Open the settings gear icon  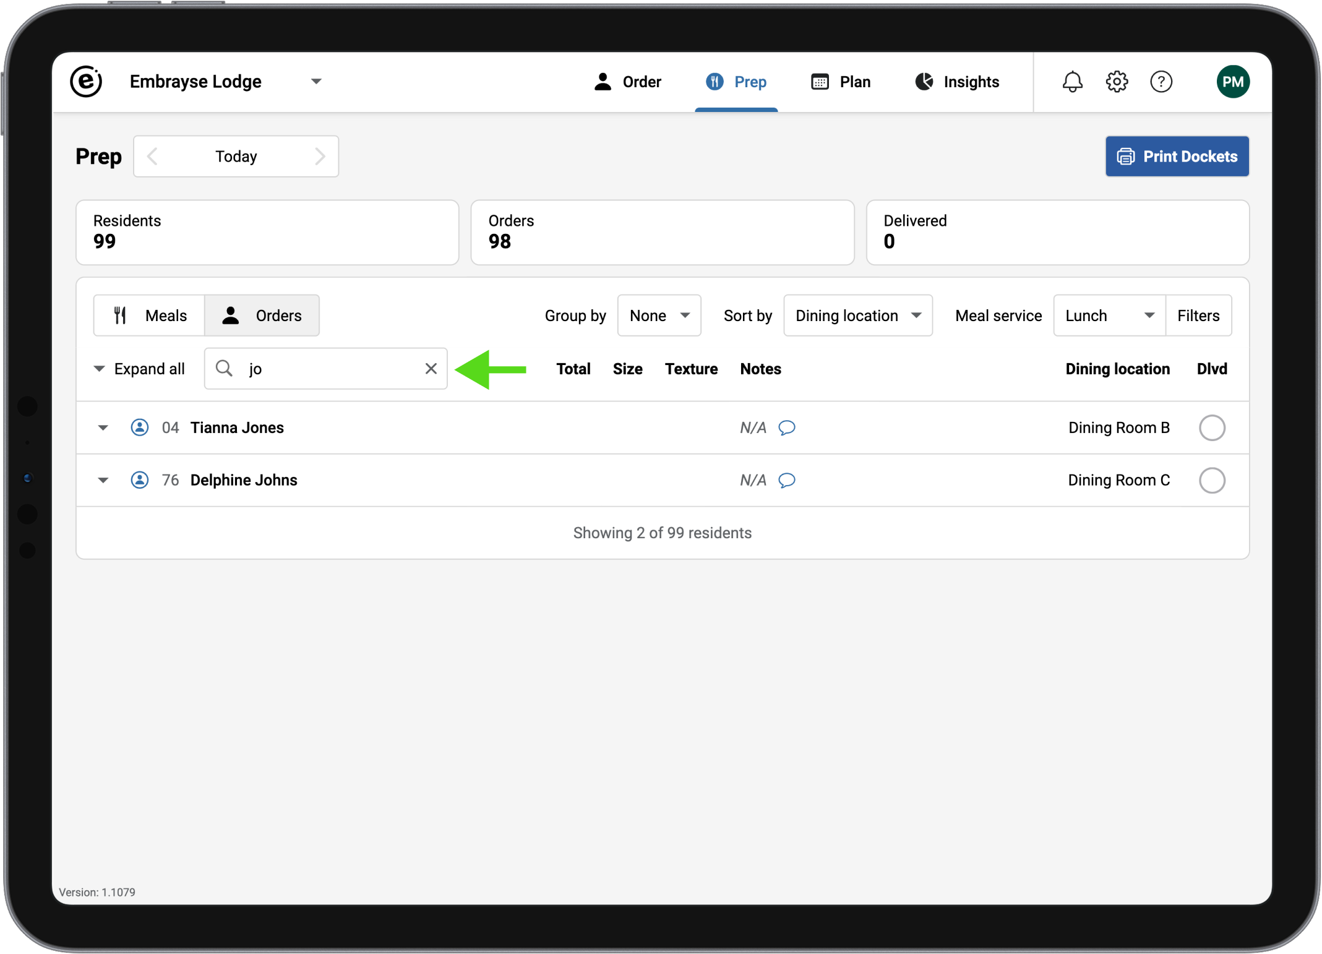coord(1117,82)
